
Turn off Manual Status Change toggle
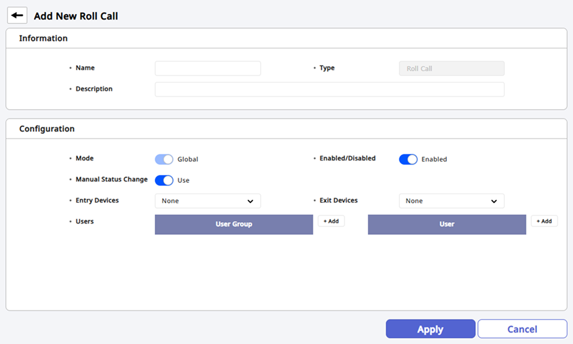coord(164,180)
